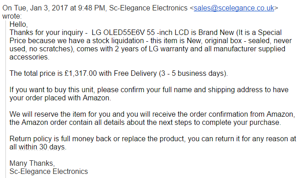Click the "£1,317.00" price text
Image resolution: width=302 pixels, height=178 pixels.
tap(81, 74)
